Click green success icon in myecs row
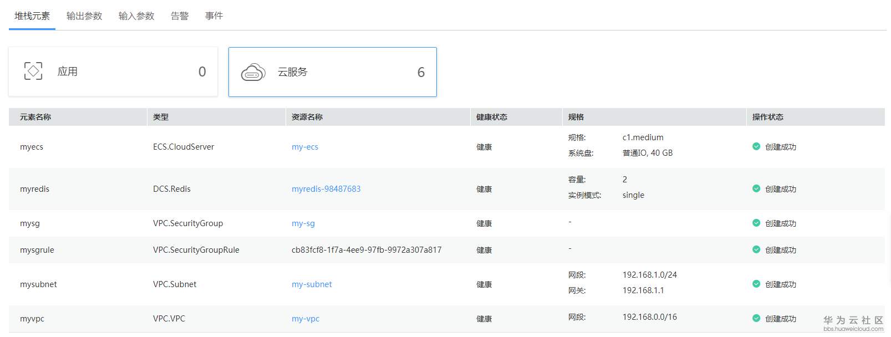Viewport: 891px width, 337px height. coord(756,146)
